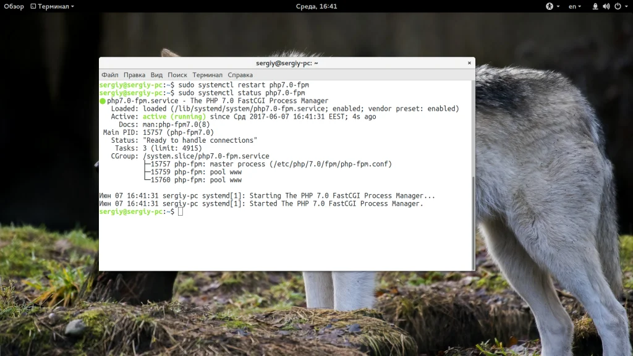633x356 pixels.
Task: Open the Поиск menu
Action: pos(177,75)
